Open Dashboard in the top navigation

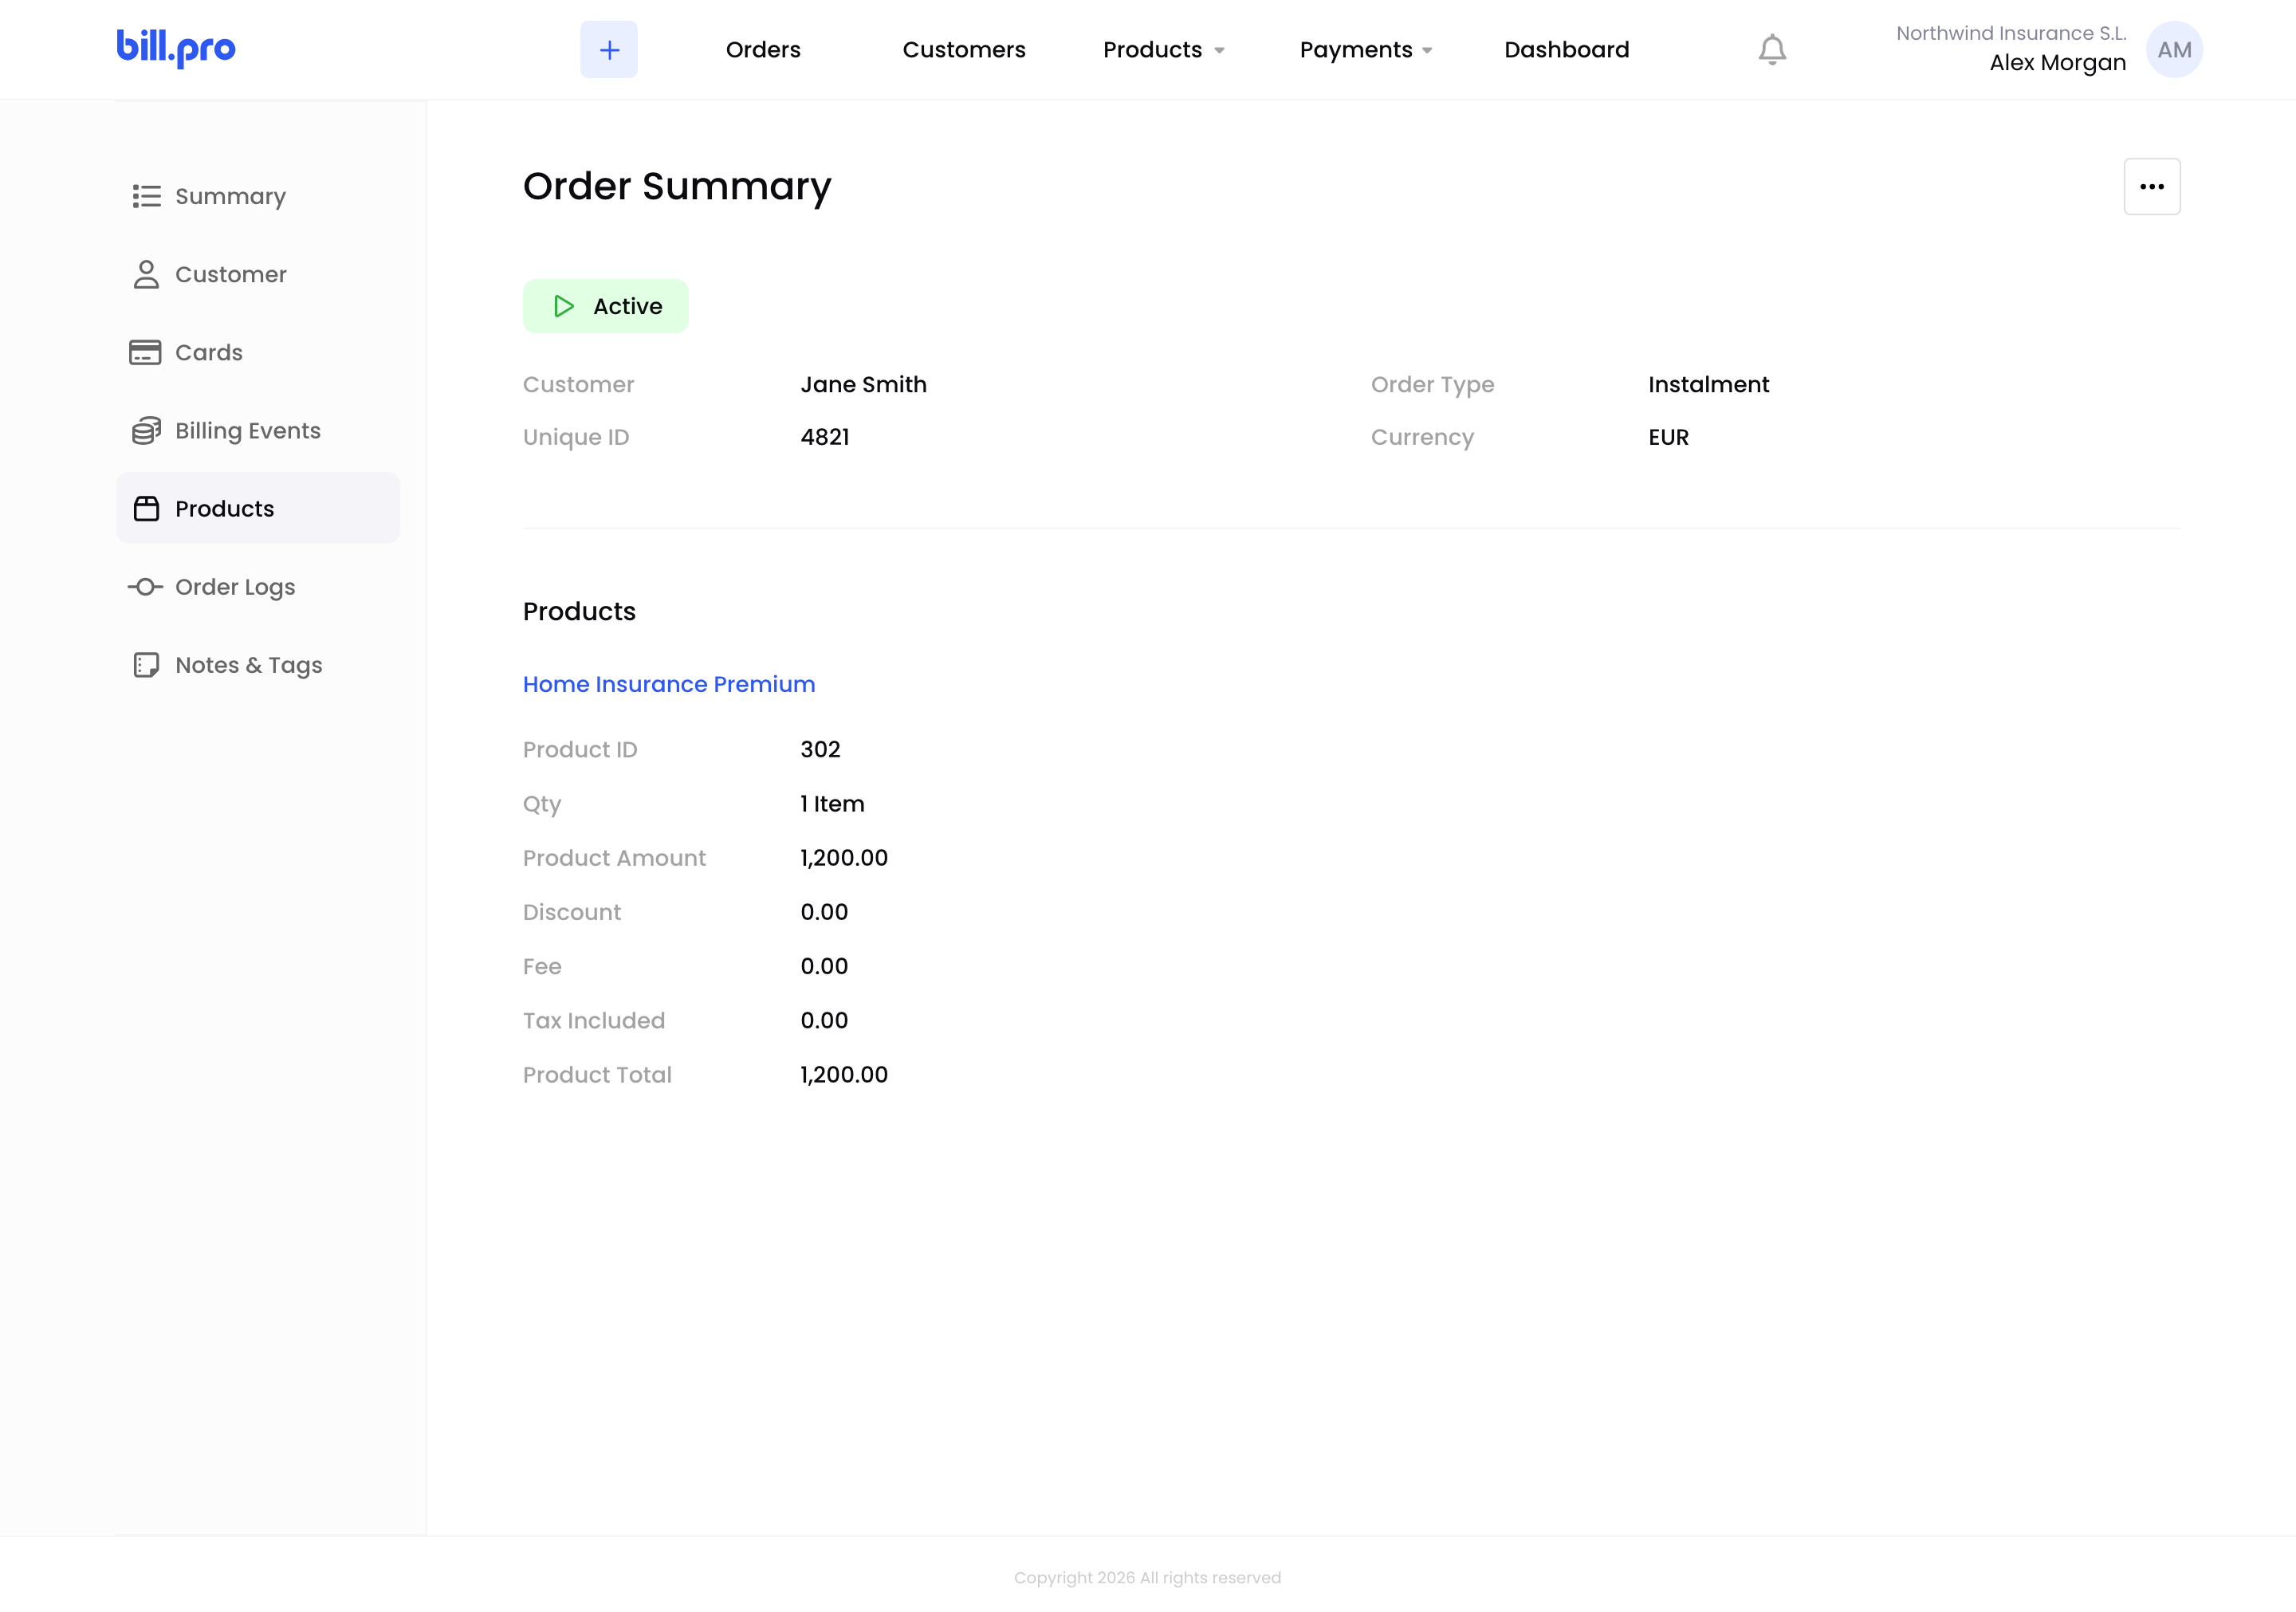tap(1567, 49)
